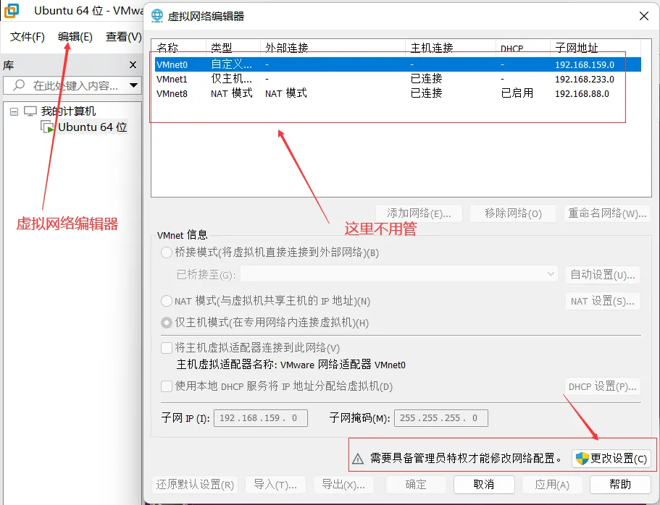Click 更改设置(C) button with shield
The image size is (660, 505).
point(611,458)
